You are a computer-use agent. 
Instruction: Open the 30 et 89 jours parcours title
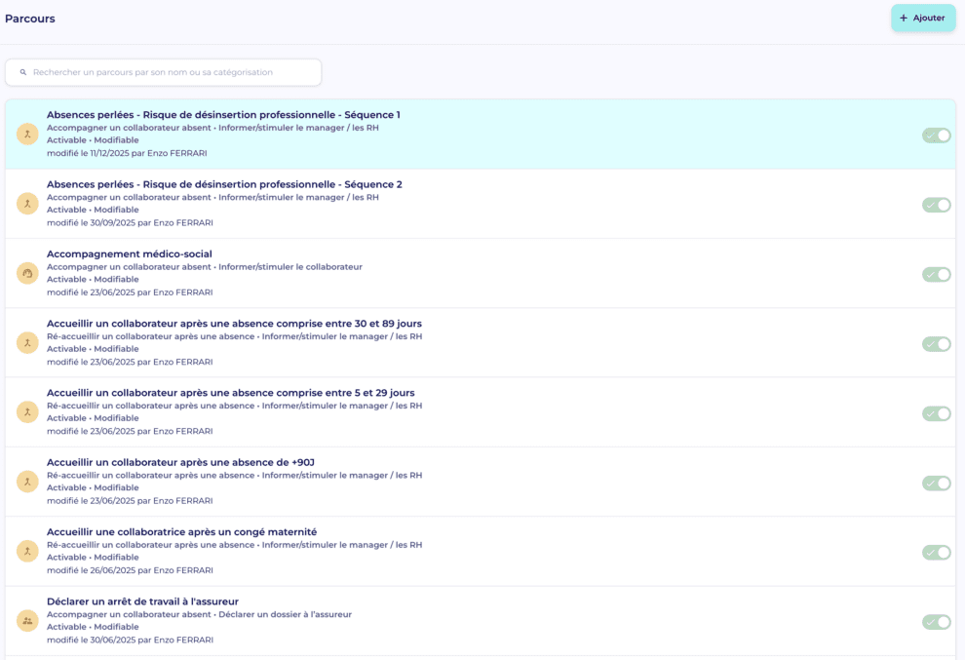click(x=234, y=324)
